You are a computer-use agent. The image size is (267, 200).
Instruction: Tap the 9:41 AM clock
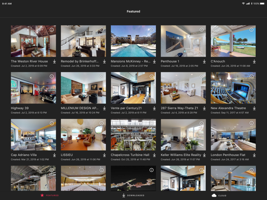7,3
